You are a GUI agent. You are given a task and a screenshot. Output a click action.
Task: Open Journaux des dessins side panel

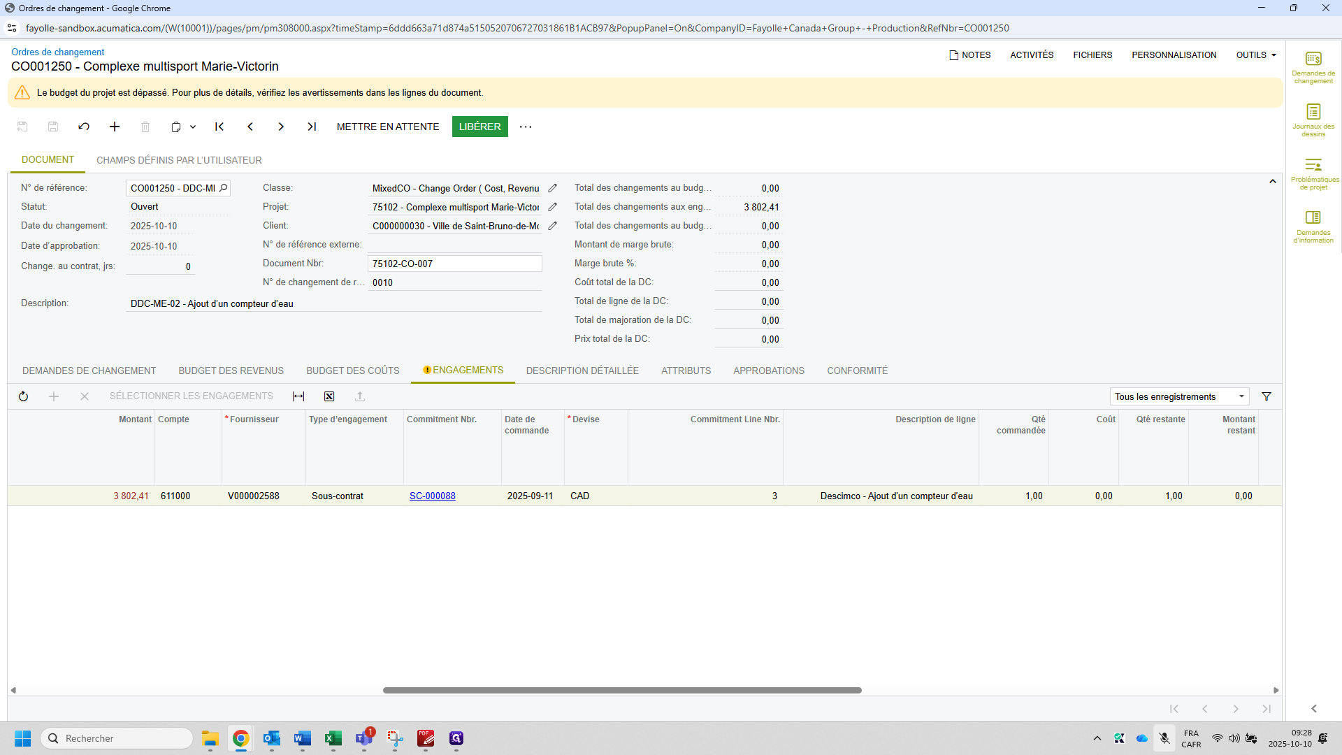(1313, 120)
